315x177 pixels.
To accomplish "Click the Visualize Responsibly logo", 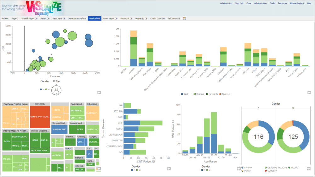I will point(44,8).
